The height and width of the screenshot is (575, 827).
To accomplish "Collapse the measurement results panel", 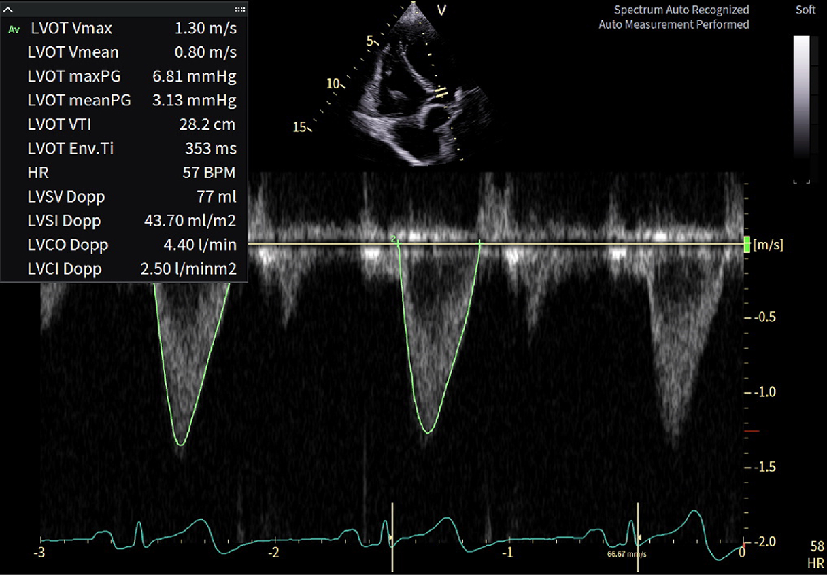I will (7, 8).
